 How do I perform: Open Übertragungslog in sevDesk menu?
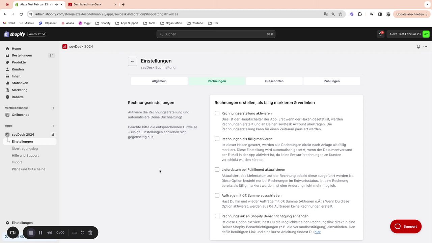(25, 148)
